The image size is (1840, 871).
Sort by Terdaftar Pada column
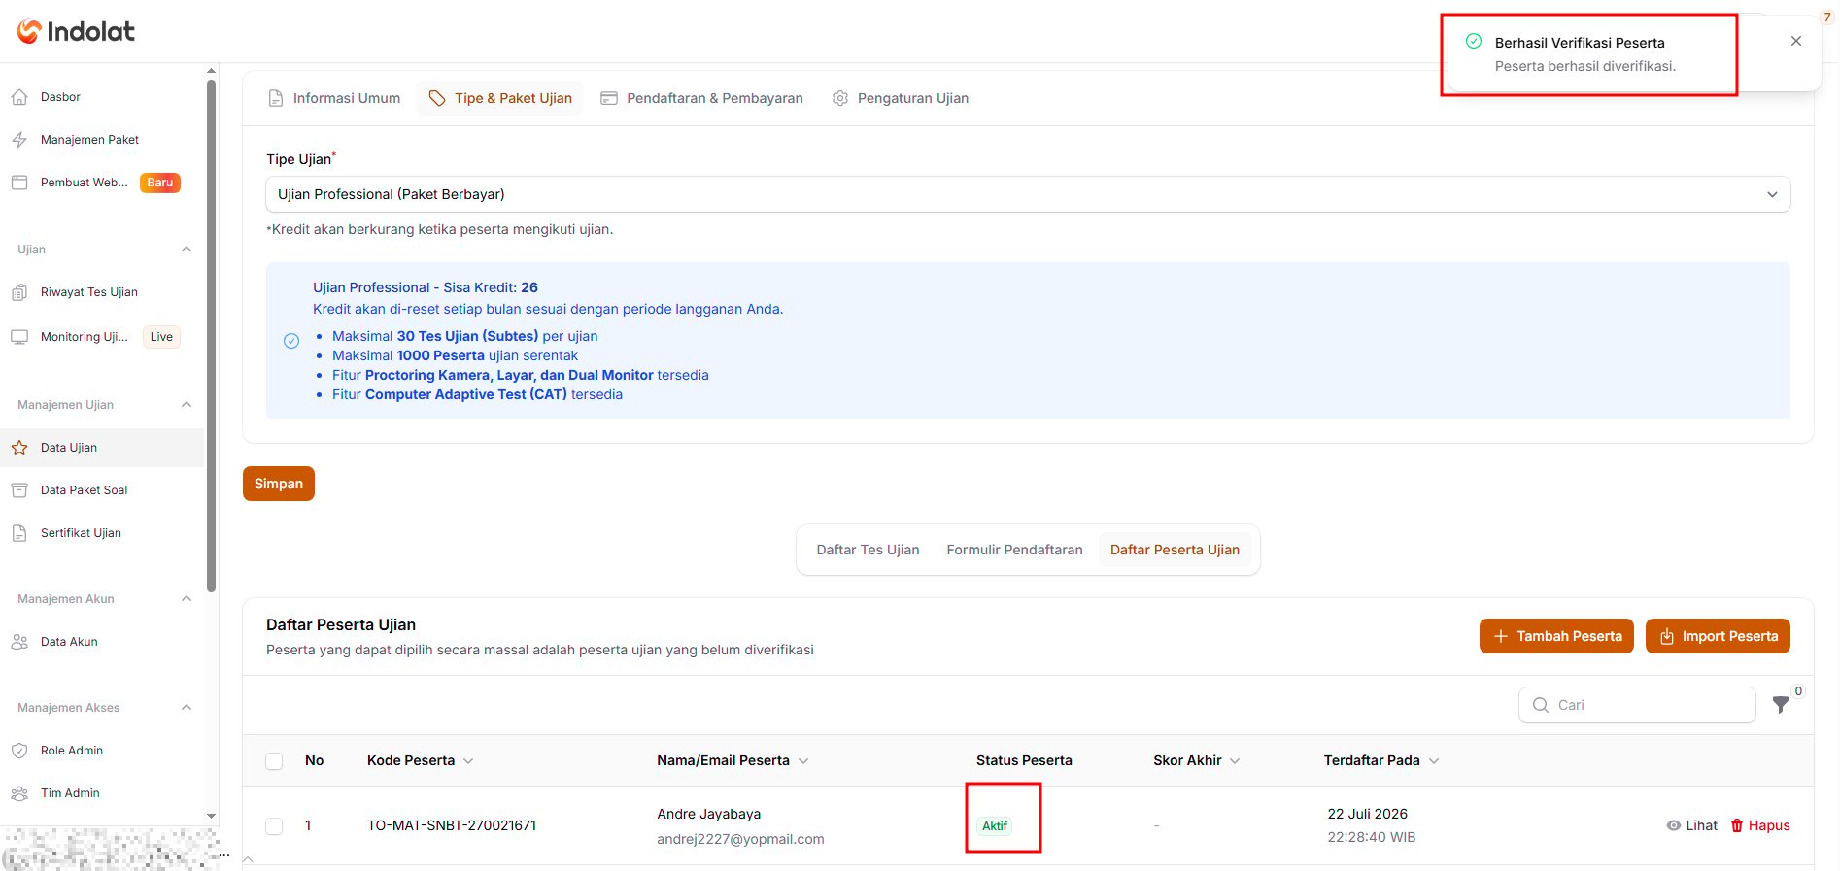click(1380, 760)
